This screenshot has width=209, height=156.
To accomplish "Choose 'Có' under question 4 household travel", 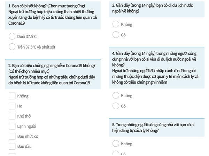I will (x=116, y=106).
